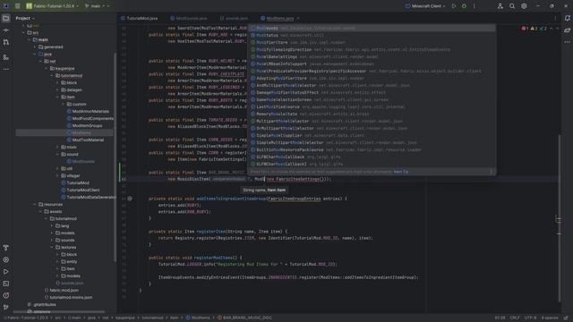Open the Notifications panel

(x=567, y=18)
